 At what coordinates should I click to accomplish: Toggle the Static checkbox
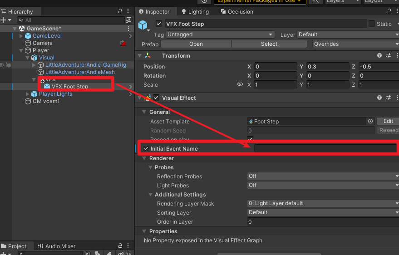(372, 24)
